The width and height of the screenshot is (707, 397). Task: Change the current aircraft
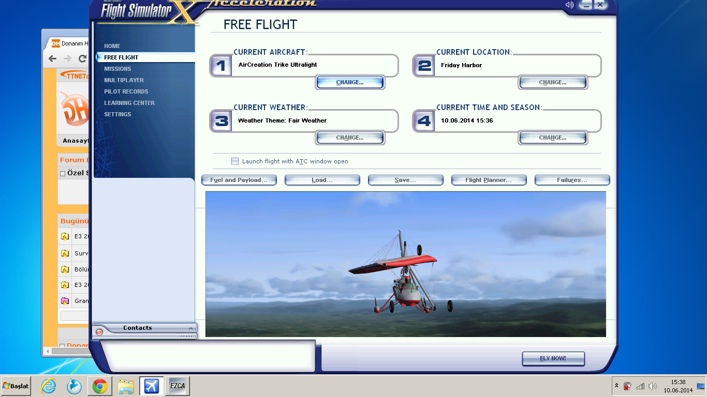[350, 82]
